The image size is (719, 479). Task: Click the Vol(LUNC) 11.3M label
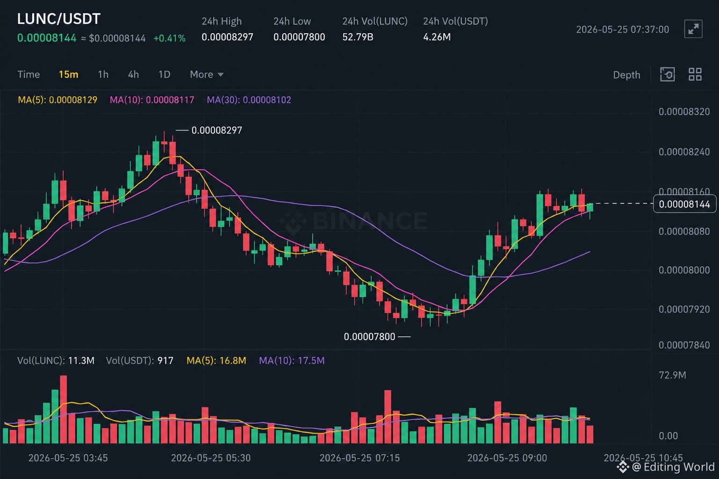coord(56,361)
